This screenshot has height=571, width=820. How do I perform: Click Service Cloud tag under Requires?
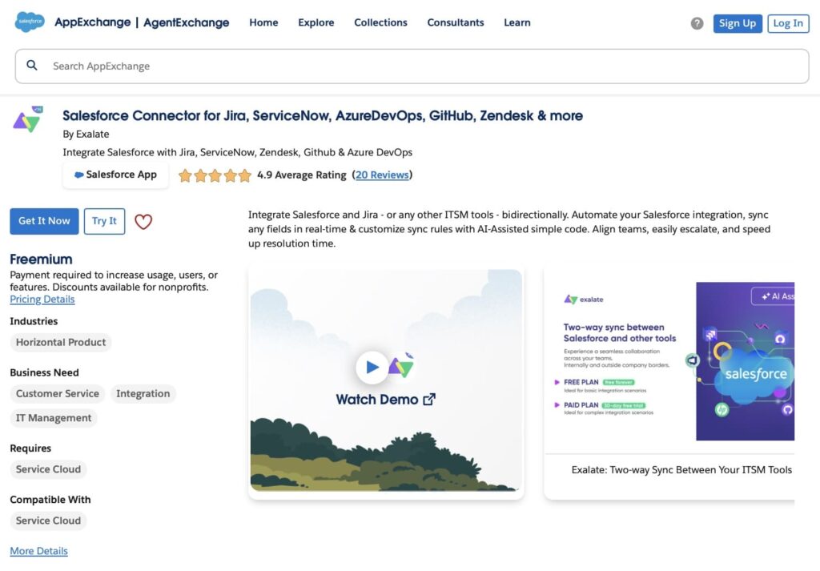(48, 469)
